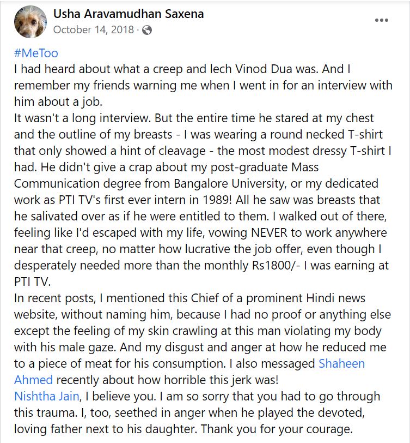The height and width of the screenshot is (443, 410).
Task: Click the word Ahmed in the tagged name
Action: [33, 380]
